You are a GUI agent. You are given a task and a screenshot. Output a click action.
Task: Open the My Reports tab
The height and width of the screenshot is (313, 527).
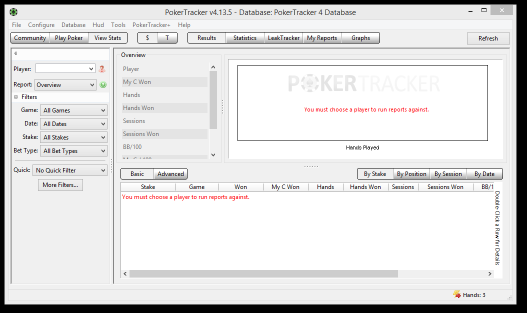click(322, 38)
